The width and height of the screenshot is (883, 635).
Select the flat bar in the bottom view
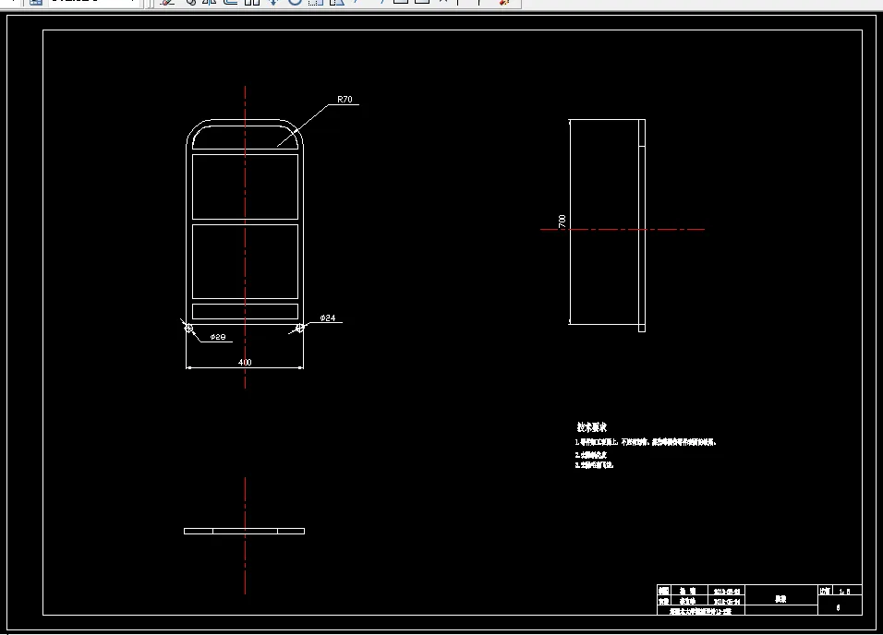[245, 531]
